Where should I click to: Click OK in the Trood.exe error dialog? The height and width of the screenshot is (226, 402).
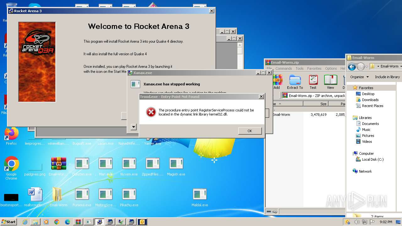pyautogui.click(x=250, y=131)
